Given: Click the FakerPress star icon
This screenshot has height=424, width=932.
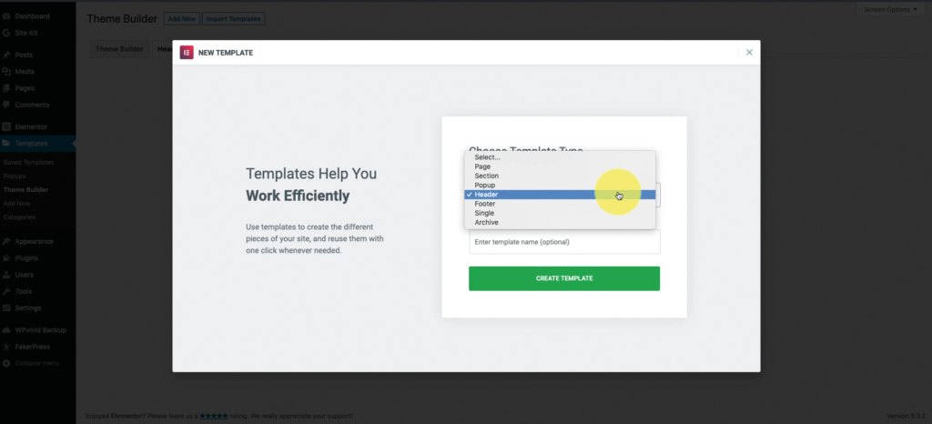Looking at the screenshot, I should 6,347.
